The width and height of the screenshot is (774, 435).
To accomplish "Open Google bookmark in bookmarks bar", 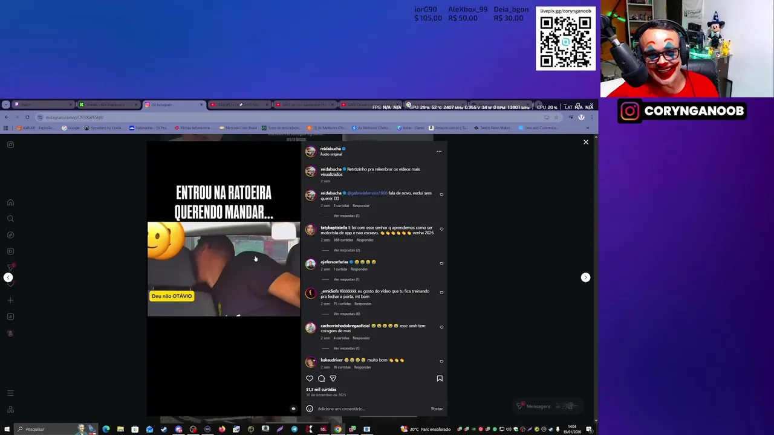I will pyautogui.click(x=70, y=128).
